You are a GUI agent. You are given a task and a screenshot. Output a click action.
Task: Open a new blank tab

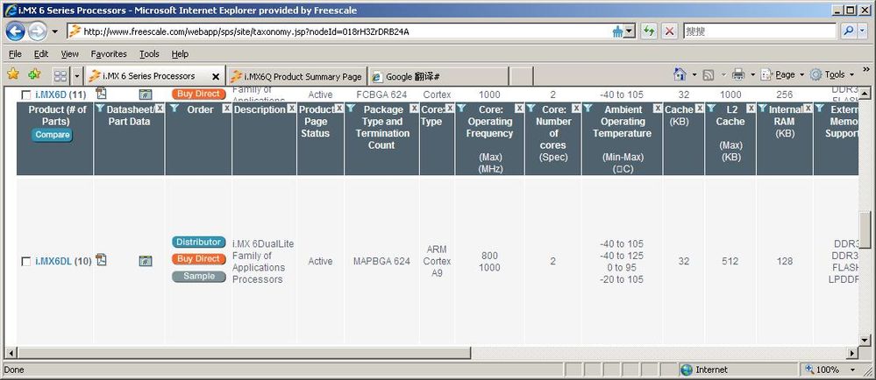521,76
